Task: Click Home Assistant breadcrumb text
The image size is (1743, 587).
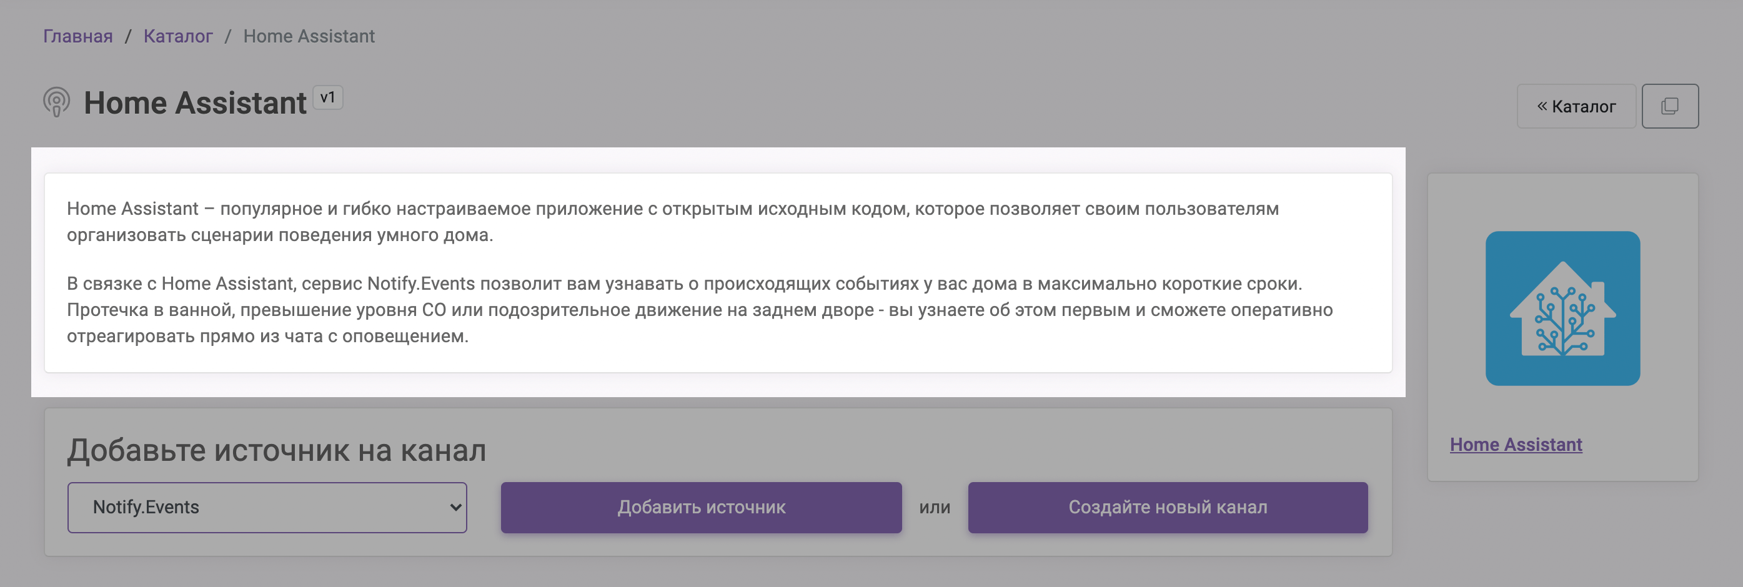Action: click(x=309, y=36)
